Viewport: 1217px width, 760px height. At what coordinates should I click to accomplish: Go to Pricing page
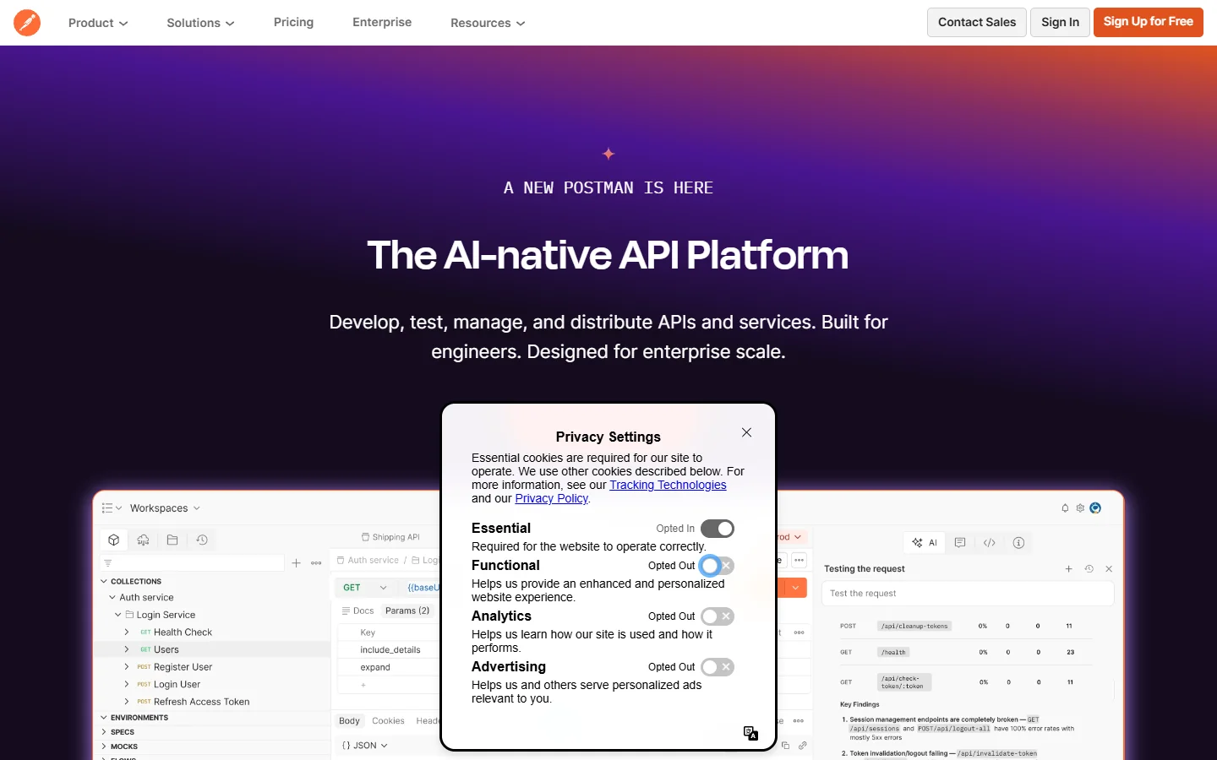click(293, 22)
